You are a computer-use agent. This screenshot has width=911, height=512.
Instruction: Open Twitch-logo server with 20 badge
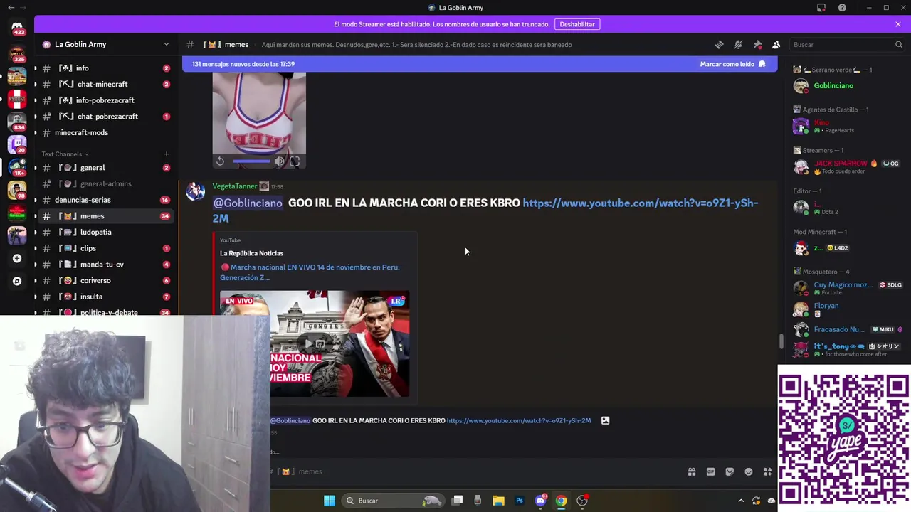[17, 144]
